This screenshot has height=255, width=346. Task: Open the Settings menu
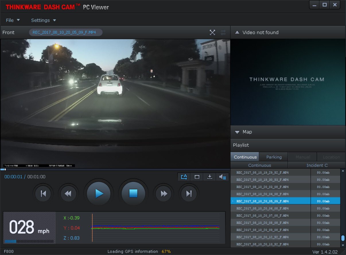point(43,20)
